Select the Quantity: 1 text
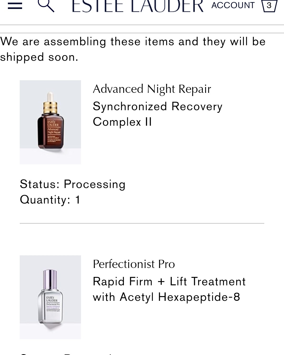The image size is (284, 355). pos(50,200)
